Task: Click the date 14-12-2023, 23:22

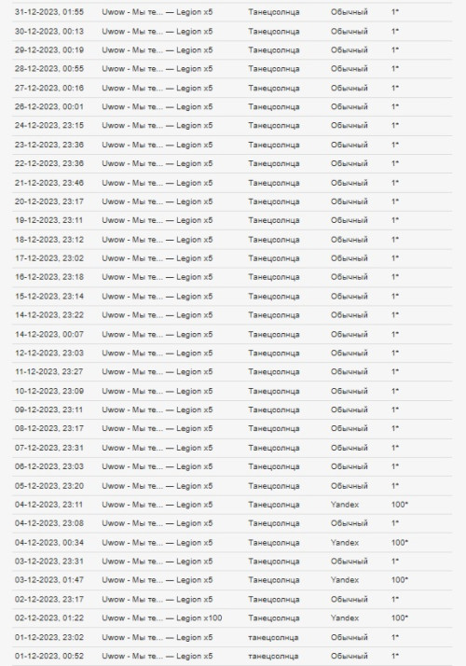Action: pyautogui.click(x=49, y=314)
